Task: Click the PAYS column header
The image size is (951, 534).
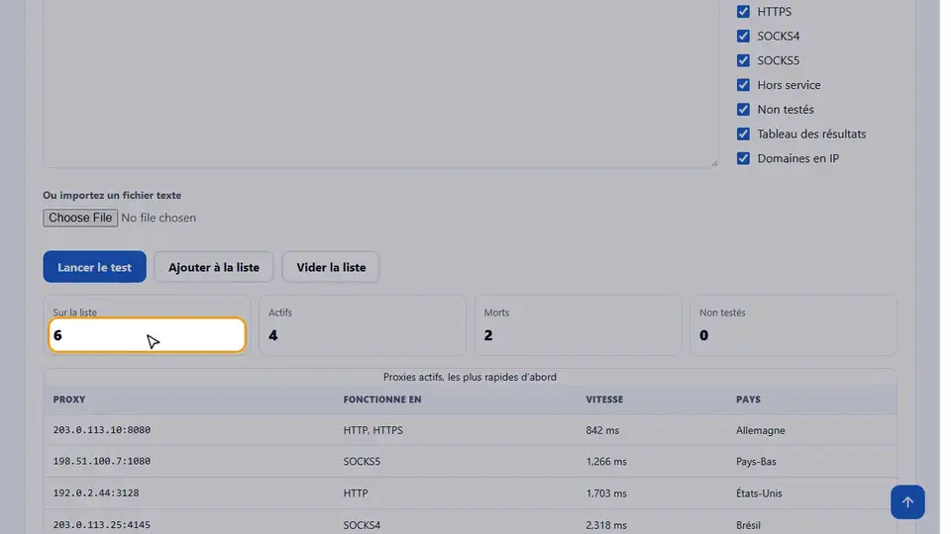Action: pyautogui.click(x=748, y=400)
